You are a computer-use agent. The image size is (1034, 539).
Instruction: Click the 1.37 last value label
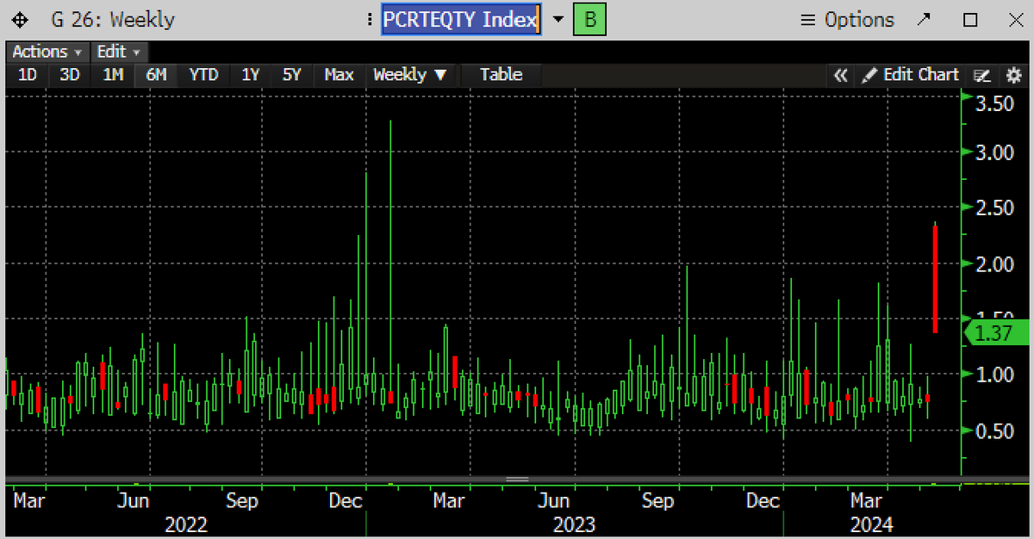[999, 333]
